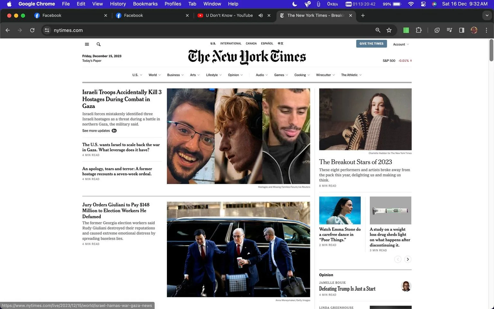
Task: Open the NYT hamburger sections menu
Action: click(87, 44)
